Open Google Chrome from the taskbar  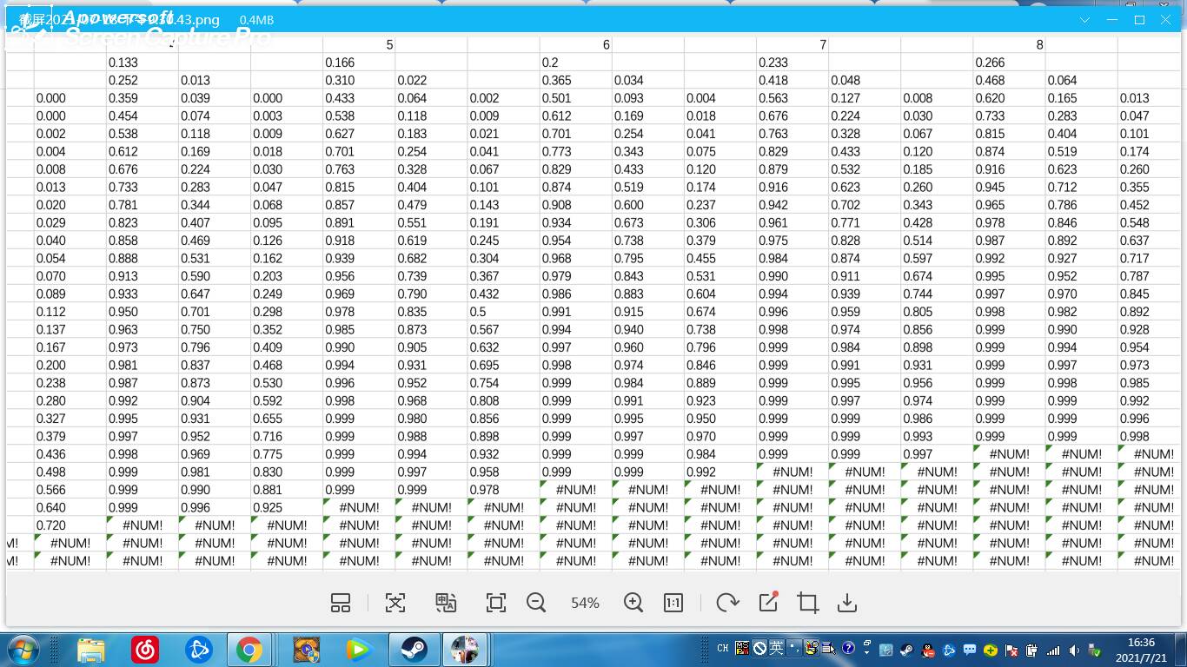(x=249, y=649)
